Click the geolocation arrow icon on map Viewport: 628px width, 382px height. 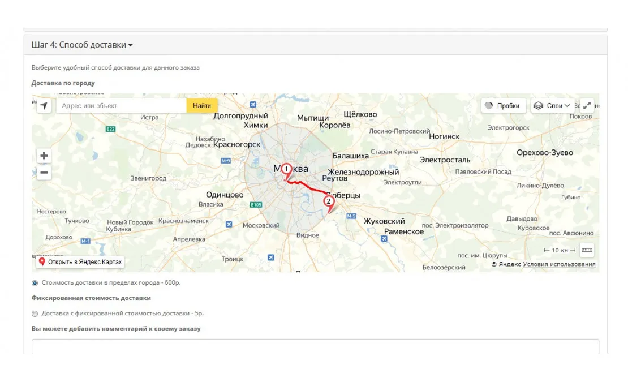coord(44,106)
